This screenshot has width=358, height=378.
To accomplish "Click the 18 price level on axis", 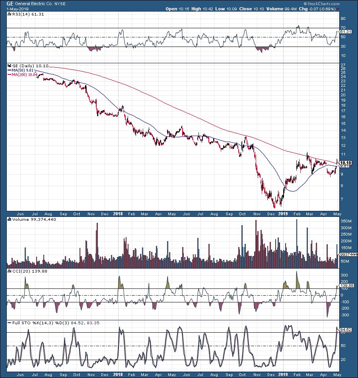I will coord(343,105).
